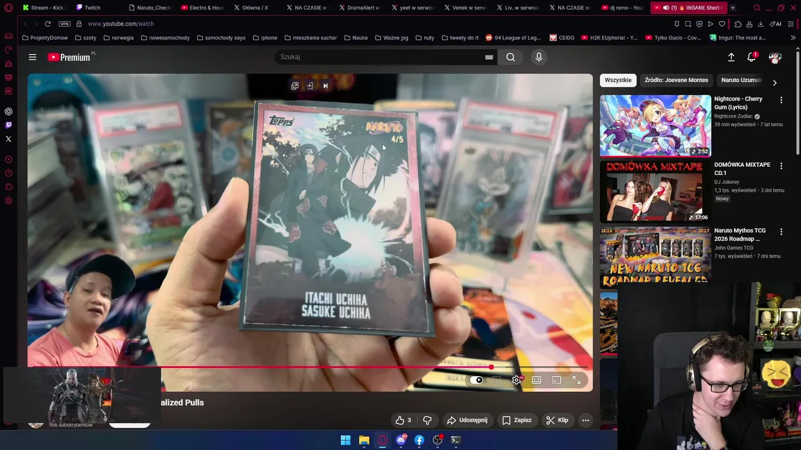Viewport: 801px width, 450px height.
Task: Open Twitch panel in the Opera sidebar
Action: 8,125
